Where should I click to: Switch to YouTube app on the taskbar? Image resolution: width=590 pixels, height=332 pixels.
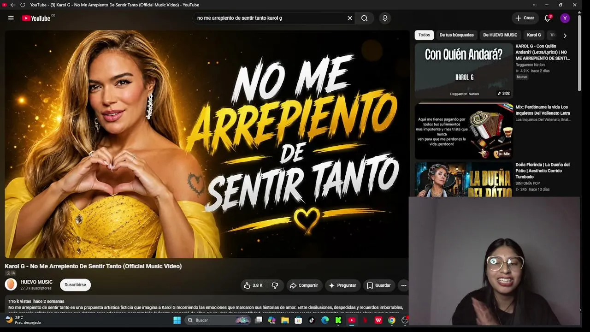[352, 320]
